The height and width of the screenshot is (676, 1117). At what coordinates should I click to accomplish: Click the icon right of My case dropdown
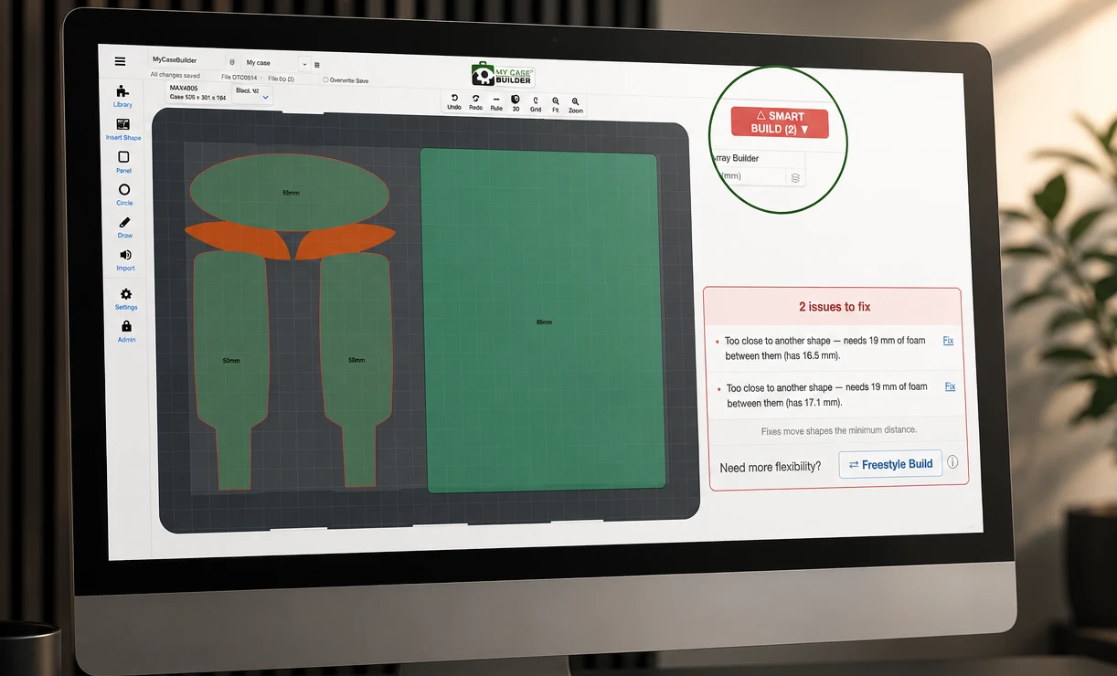317,65
